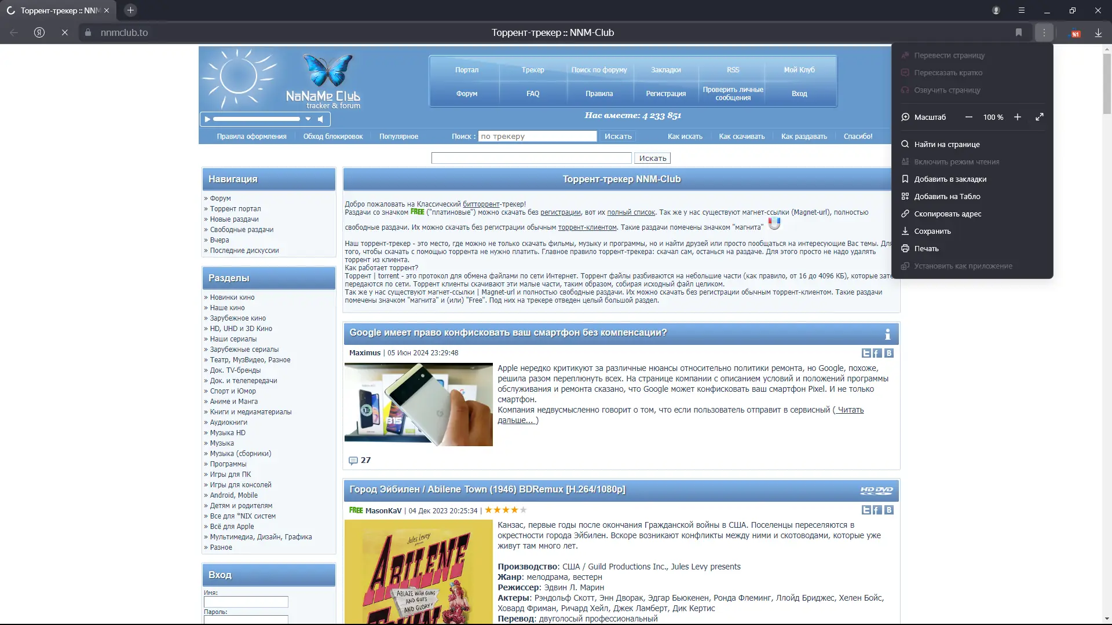Click the play button in the radio player
The width and height of the screenshot is (1112, 625).
click(207, 119)
